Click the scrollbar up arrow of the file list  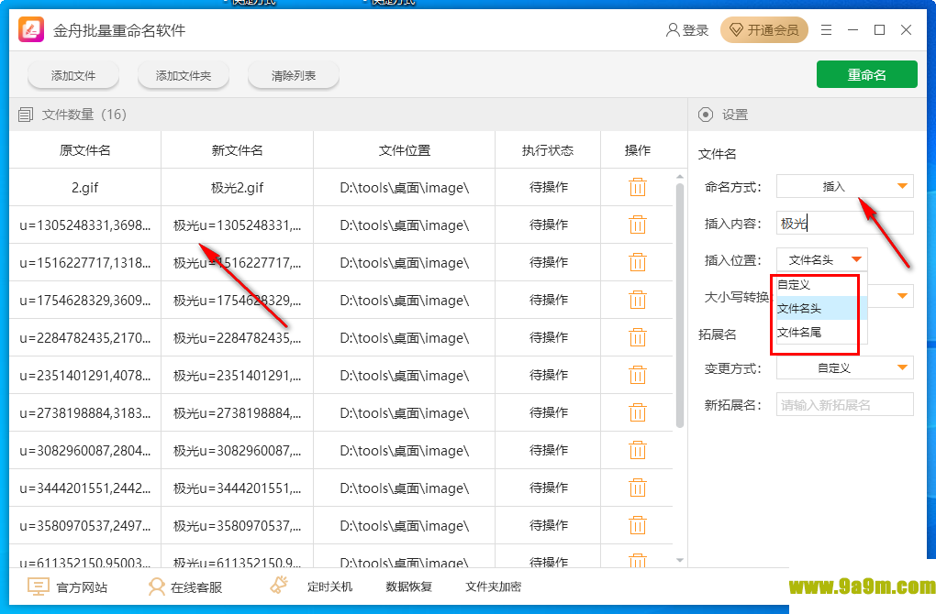click(x=679, y=177)
